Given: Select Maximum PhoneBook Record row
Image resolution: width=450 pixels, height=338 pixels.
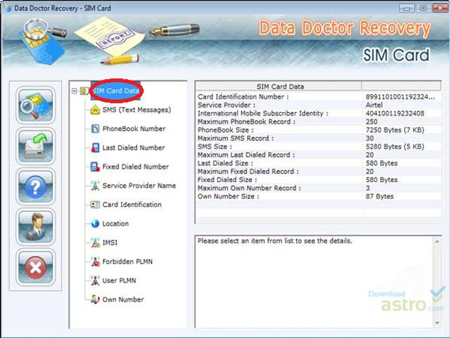Looking at the screenshot, I should coord(318,122).
